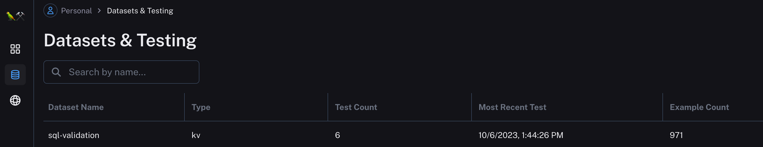Click the magnifying glass search icon

pyautogui.click(x=56, y=72)
